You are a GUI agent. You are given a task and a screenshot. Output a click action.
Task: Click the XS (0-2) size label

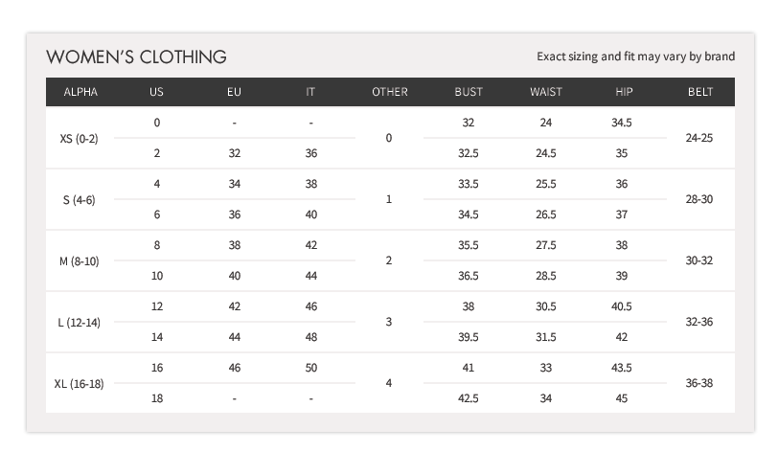[x=80, y=138]
